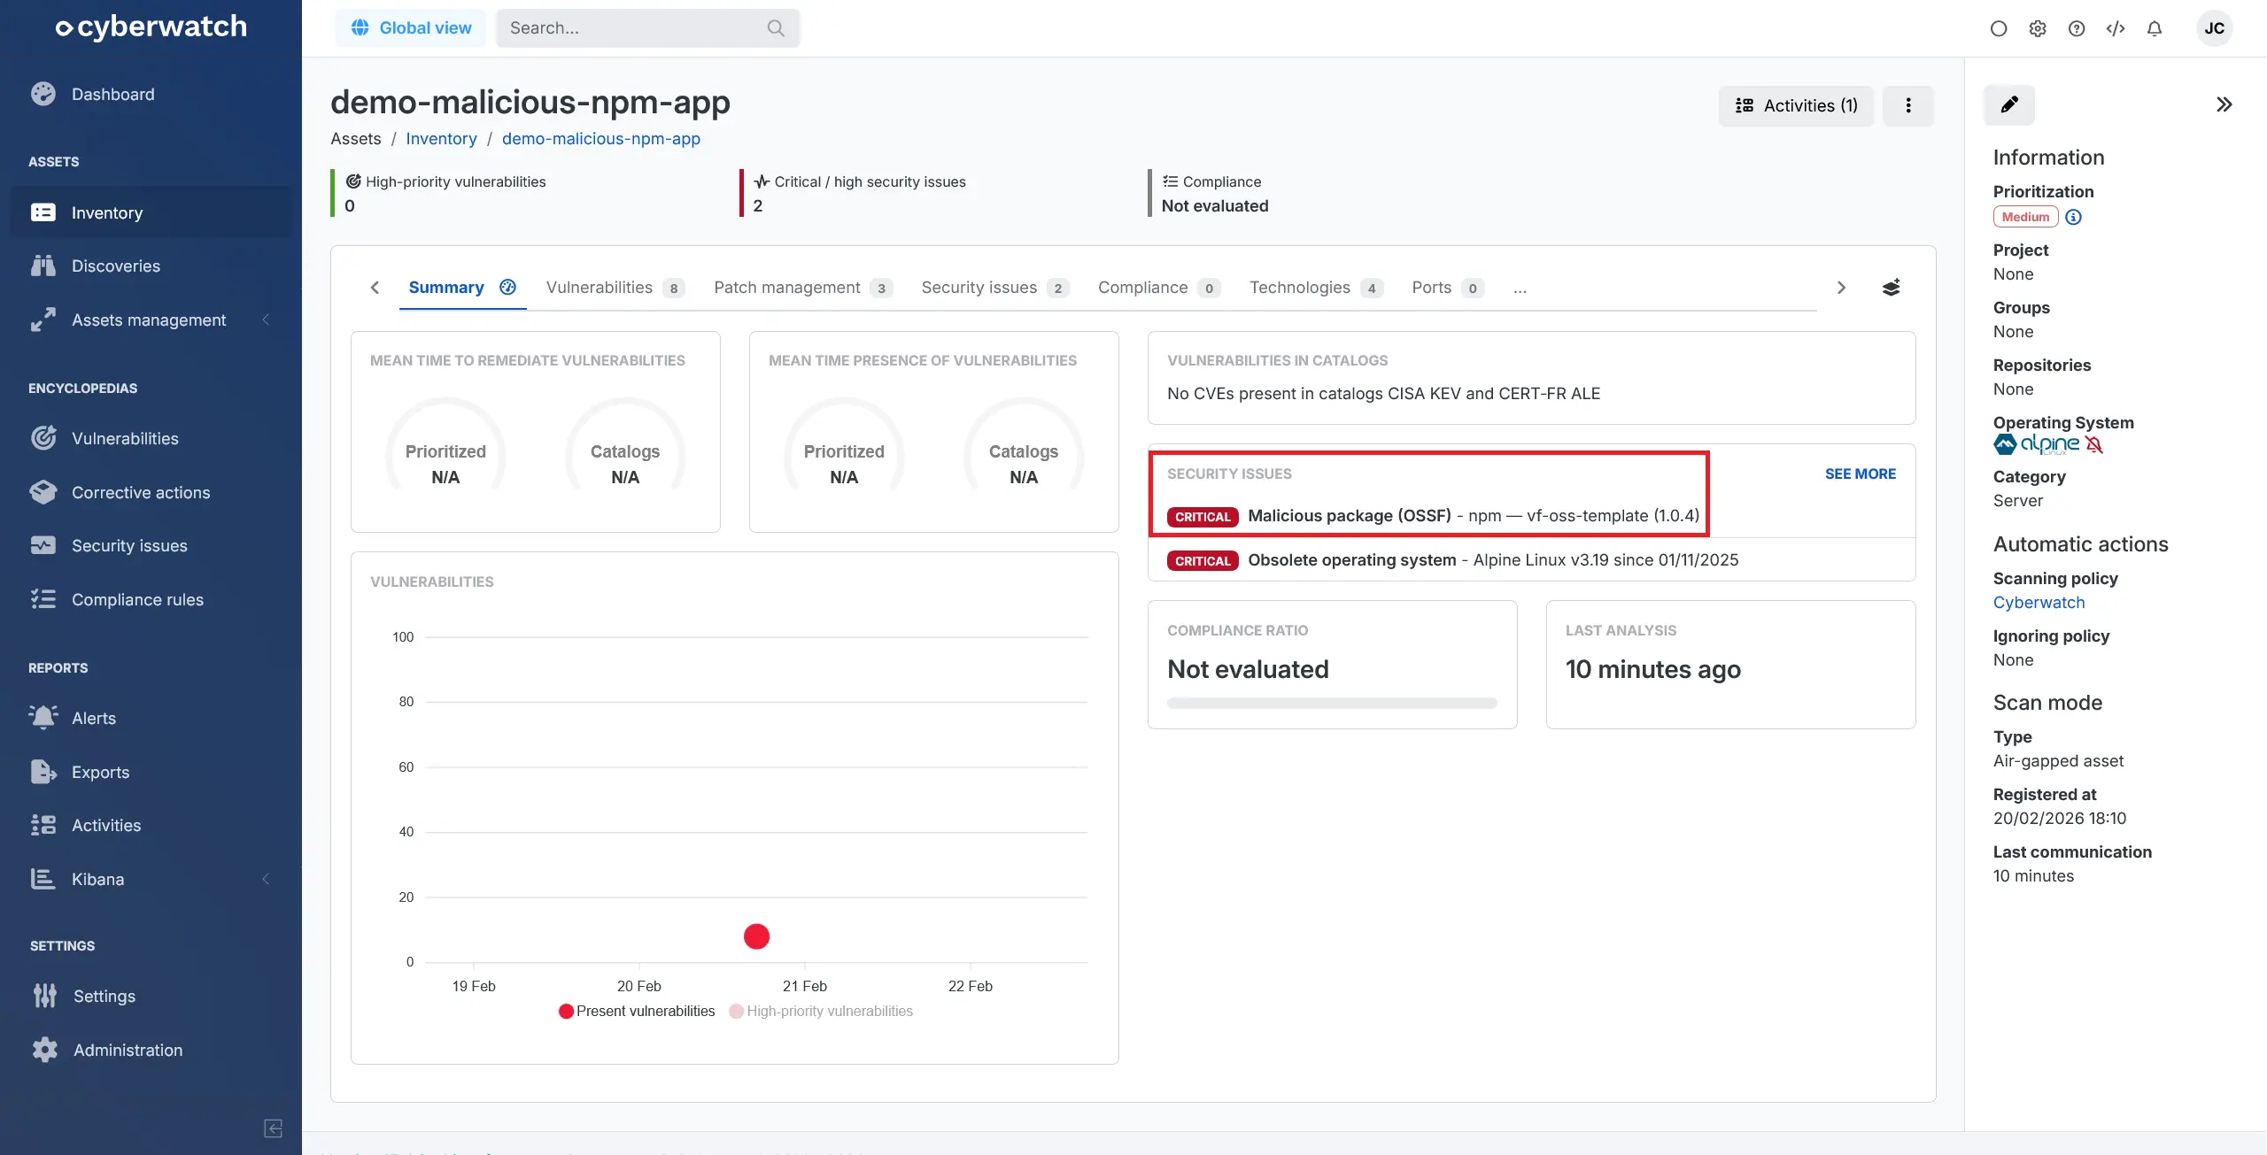Open the API code icon in header

(2115, 28)
